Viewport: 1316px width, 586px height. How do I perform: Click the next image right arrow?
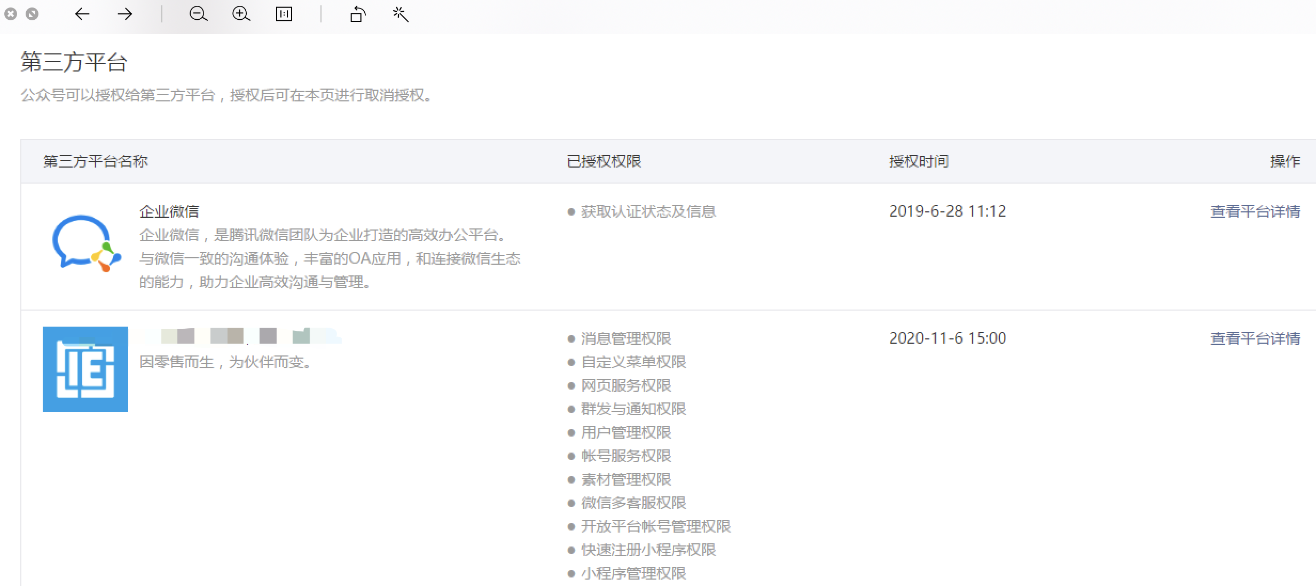click(x=124, y=14)
